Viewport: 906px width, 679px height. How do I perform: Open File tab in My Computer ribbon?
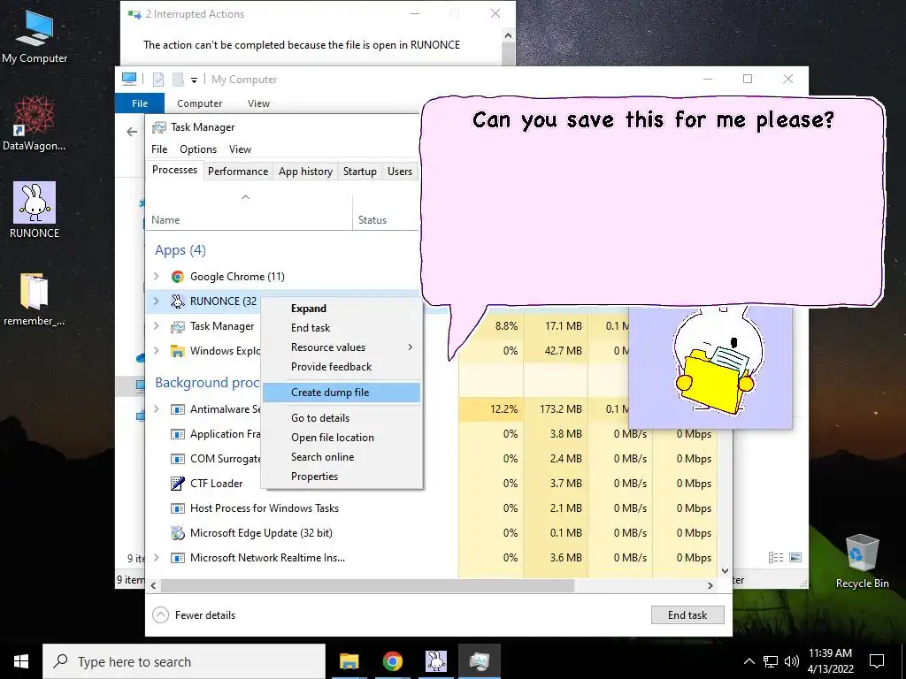(140, 103)
